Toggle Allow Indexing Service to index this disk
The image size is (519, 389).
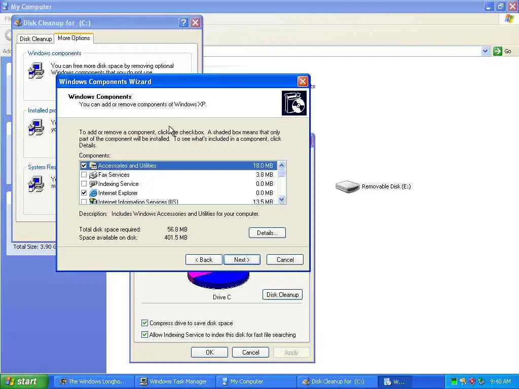144,334
